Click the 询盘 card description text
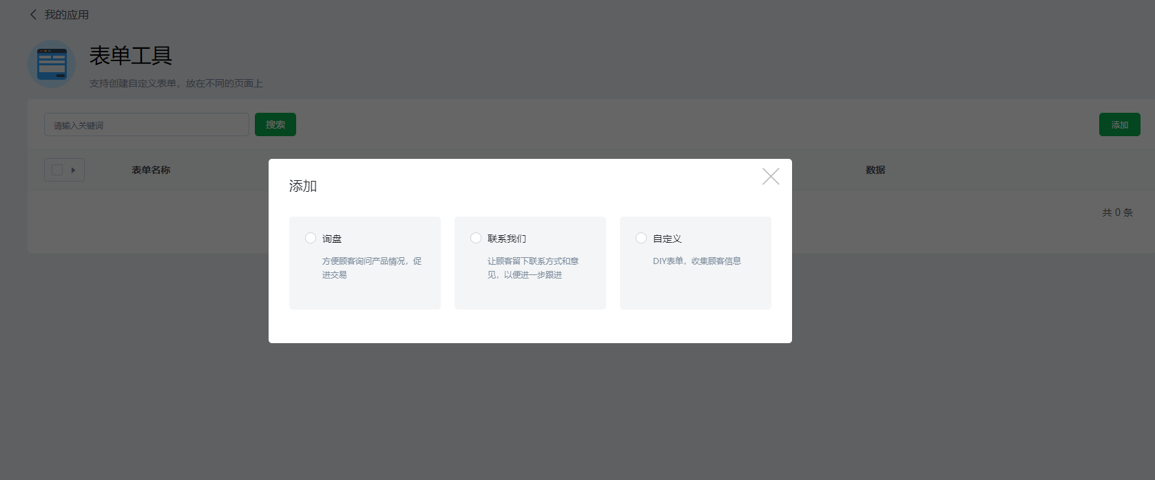 [371, 268]
